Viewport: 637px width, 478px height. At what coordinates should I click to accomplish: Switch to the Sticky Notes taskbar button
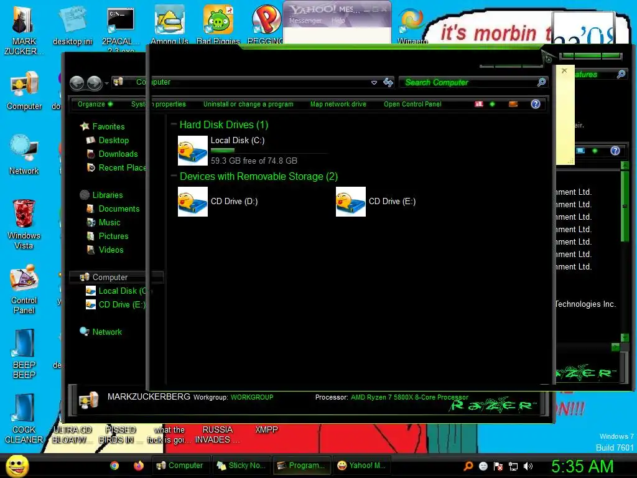(x=241, y=466)
